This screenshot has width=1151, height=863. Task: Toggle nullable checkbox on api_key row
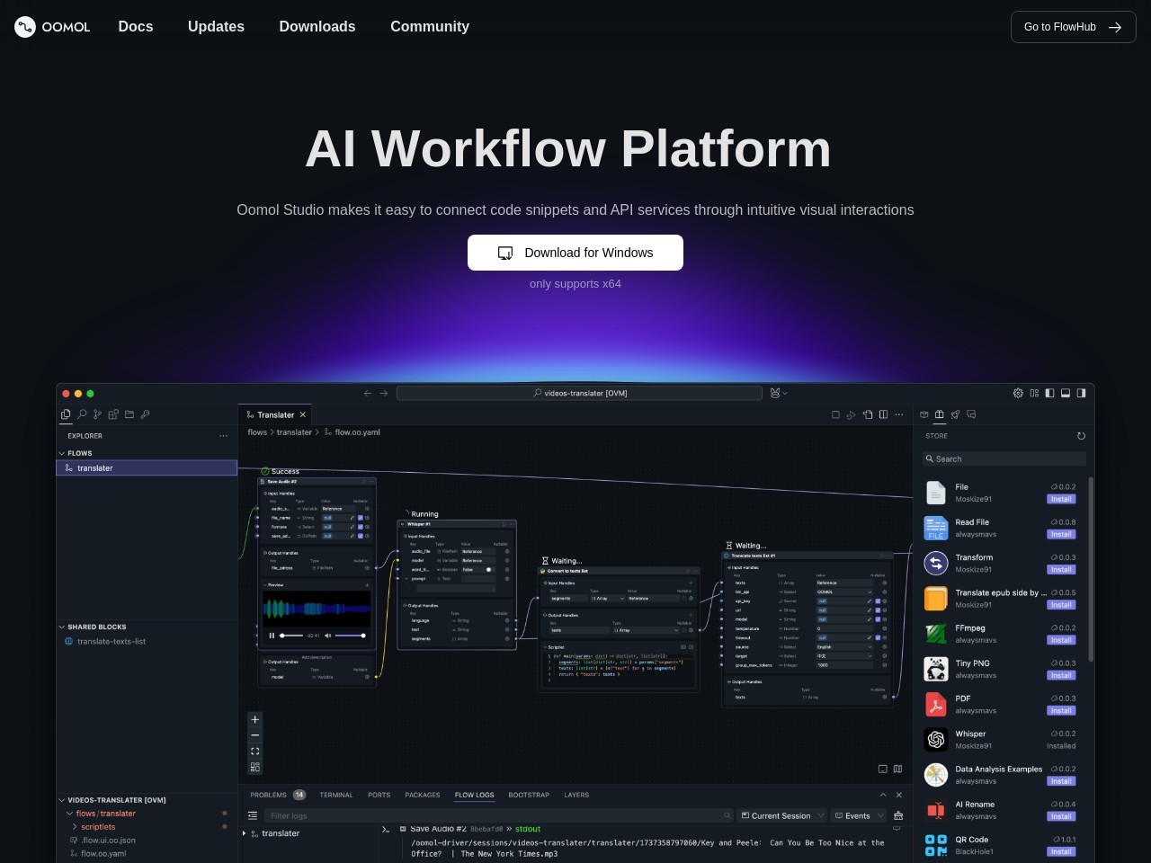tap(878, 601)
